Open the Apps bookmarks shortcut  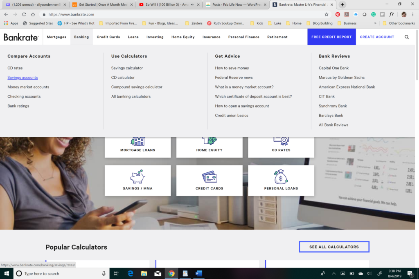(x=11, y=23)
